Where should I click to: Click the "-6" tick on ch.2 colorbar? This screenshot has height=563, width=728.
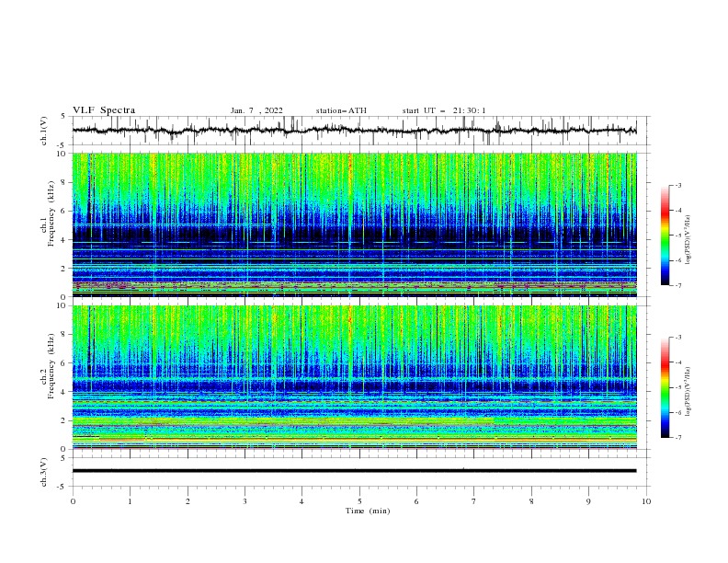(678, 412)
